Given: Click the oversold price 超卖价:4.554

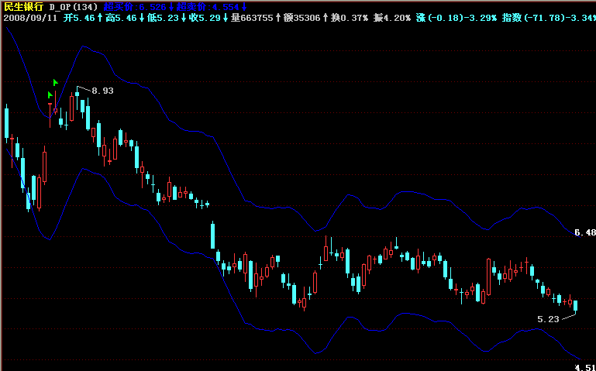Looking at the screenshot, I should 208,7.
